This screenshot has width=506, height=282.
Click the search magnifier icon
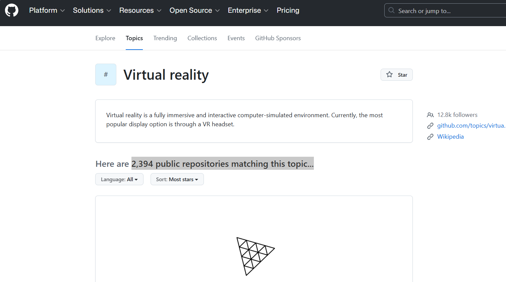(391, 10)
